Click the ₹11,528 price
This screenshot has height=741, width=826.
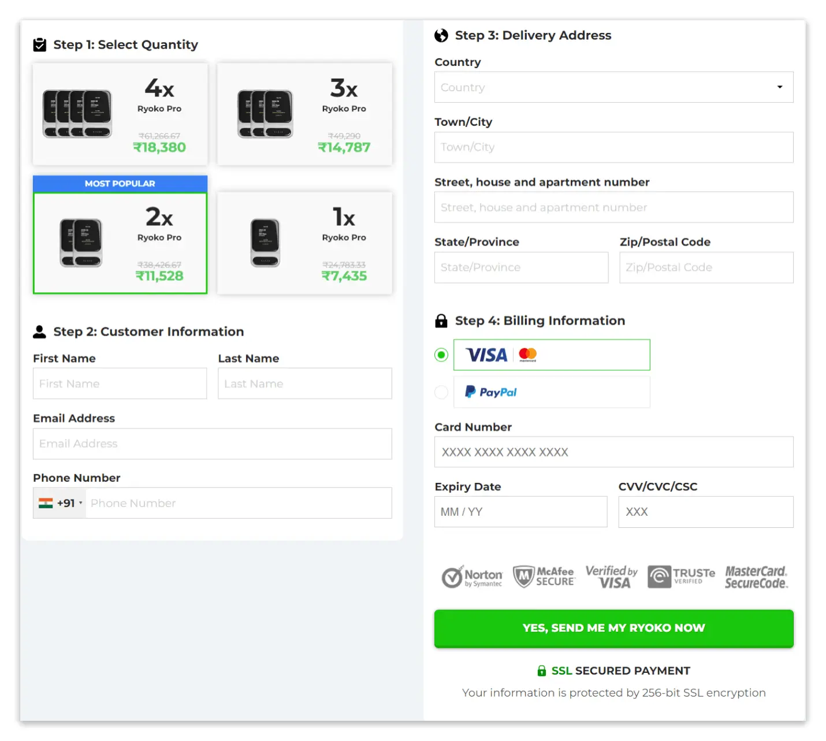(x=159, y=276)
